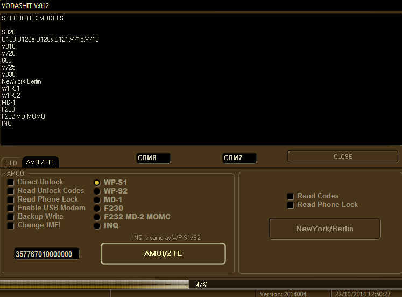Click the Version: 2014004 status entry
402x297 pixels.
pyautogui.click(x=283, y=294)
